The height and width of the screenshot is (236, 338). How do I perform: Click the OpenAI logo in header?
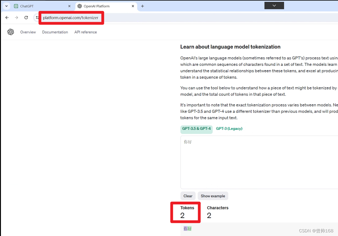coord(10,32)
